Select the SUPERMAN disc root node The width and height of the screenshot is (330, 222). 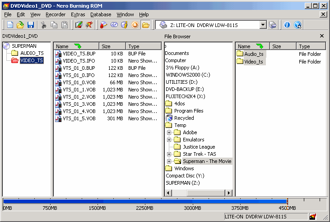point(24,46)
